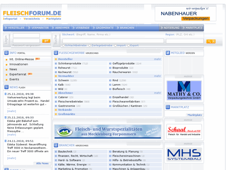Open the NOTIERUNG menu tab
Viewport: 226px width, 170px height.
pos(170,28)
